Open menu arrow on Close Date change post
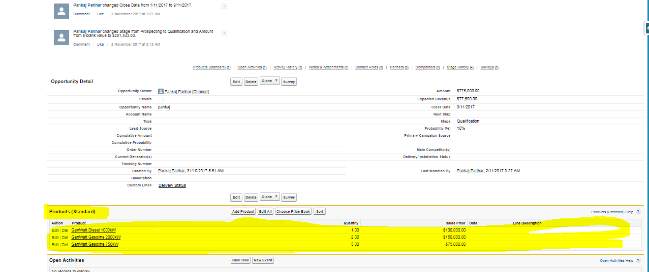The width and height of the screenshot is (649, 272). tap(225, 6)
